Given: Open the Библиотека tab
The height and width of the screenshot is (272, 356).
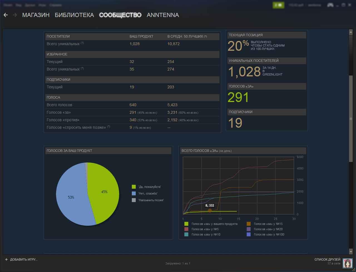Looking at the screenshot, I should (x=74, y=15).
